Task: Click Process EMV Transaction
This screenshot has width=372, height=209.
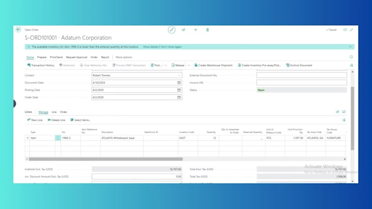Action: (129, 65)
